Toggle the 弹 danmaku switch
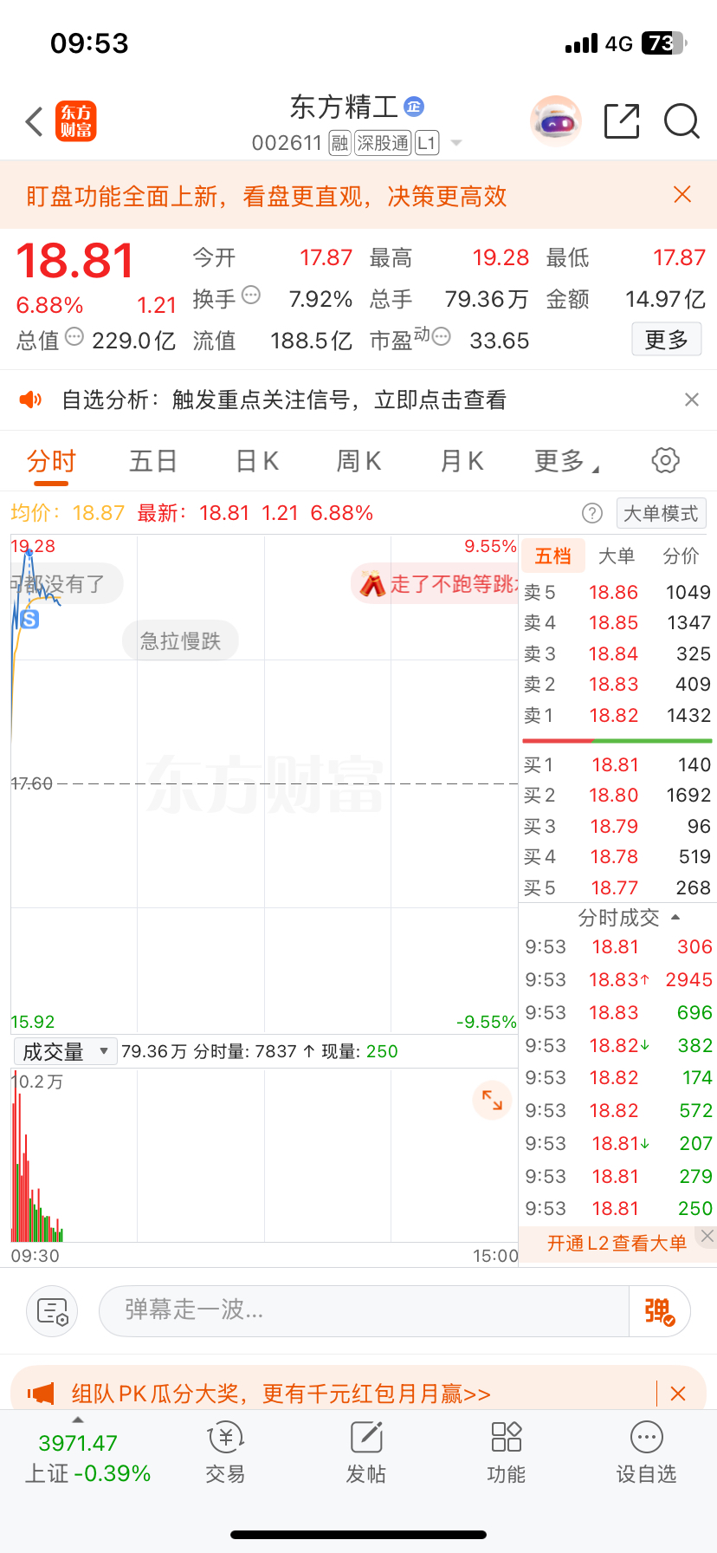 [659, 1311]
